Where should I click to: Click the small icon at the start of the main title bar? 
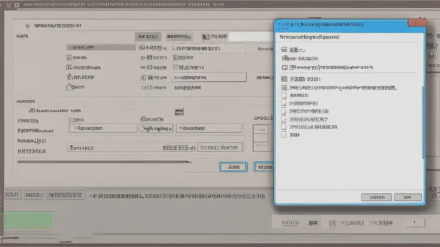click(x=16, y=6)
